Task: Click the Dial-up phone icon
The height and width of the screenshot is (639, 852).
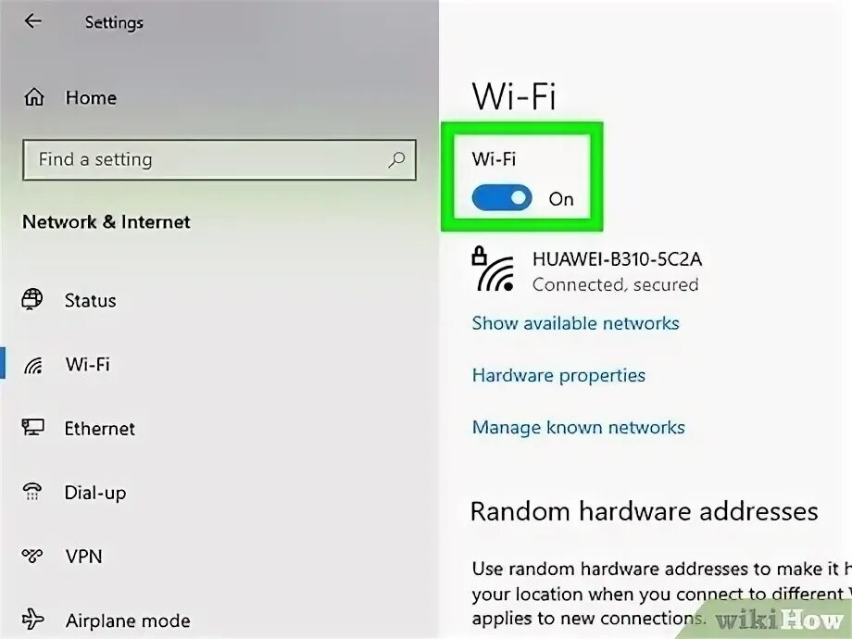Action: point(32,492)
